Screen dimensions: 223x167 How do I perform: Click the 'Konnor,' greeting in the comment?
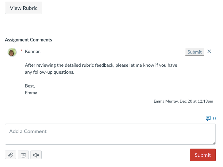(x=33, y=51)
